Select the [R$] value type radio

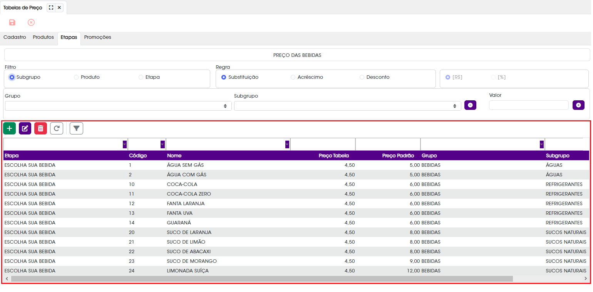(448, 77)
